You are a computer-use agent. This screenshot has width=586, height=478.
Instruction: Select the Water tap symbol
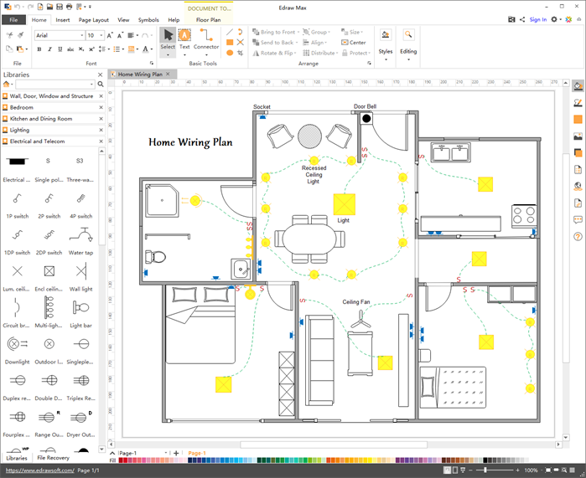(x=80, y=235)
